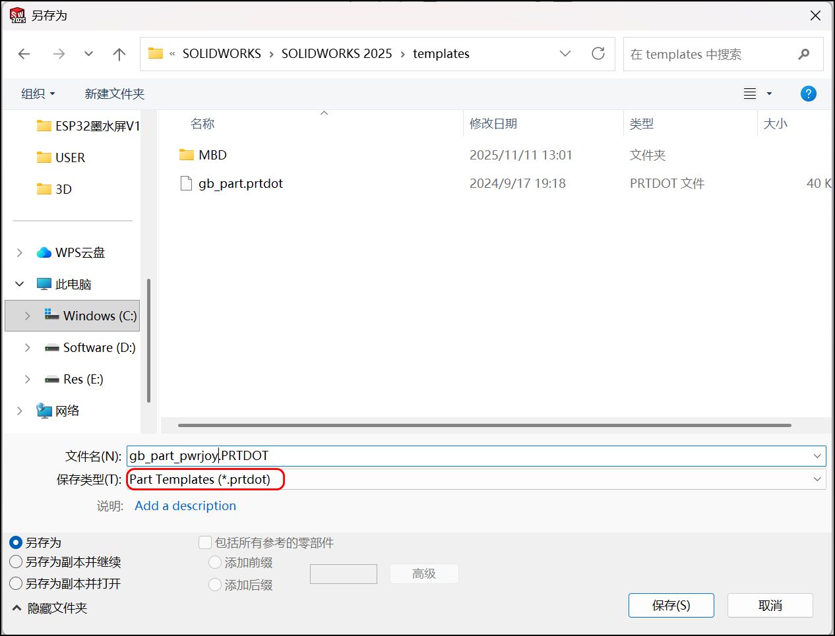Click the horizontal scrollbar of file list
Viewport: 835px width, 636px height.
click(484, 426)
